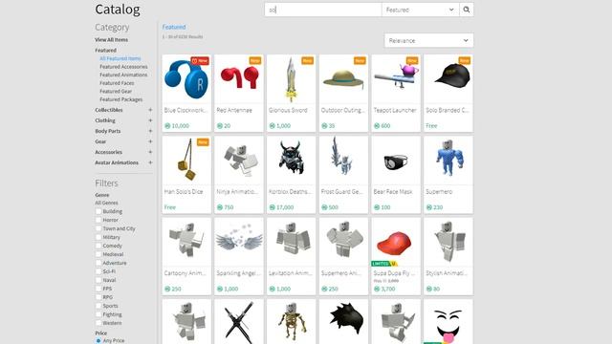Check the Military genre filter
612x344 pixels.
point(98,237)
